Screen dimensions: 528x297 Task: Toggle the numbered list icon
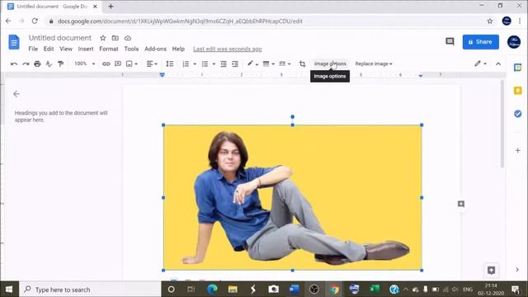tap(186, 64)
